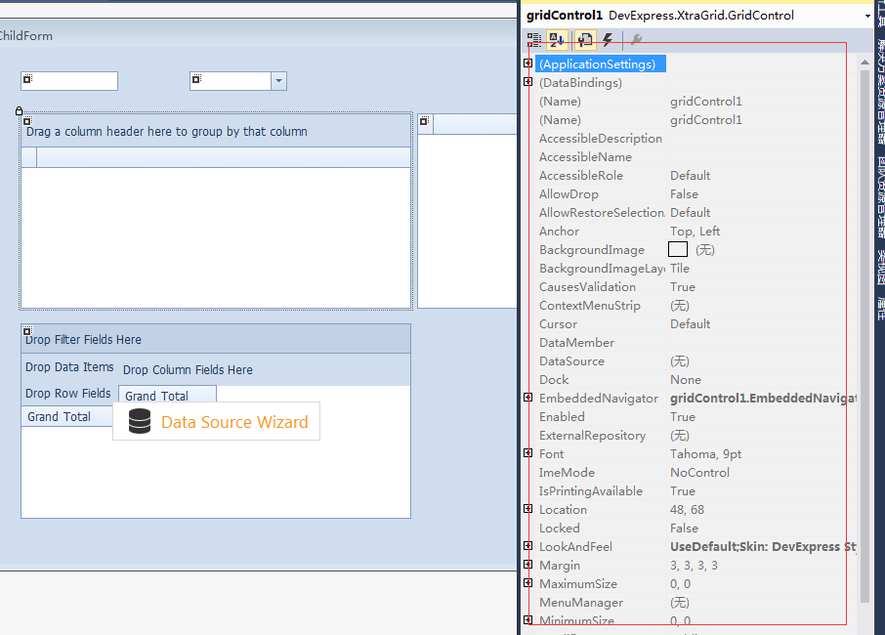This screenshot has width=885, height=635.
Task: Open the gridControl1 object selector dropdown
Action: (x=866, y=16)
